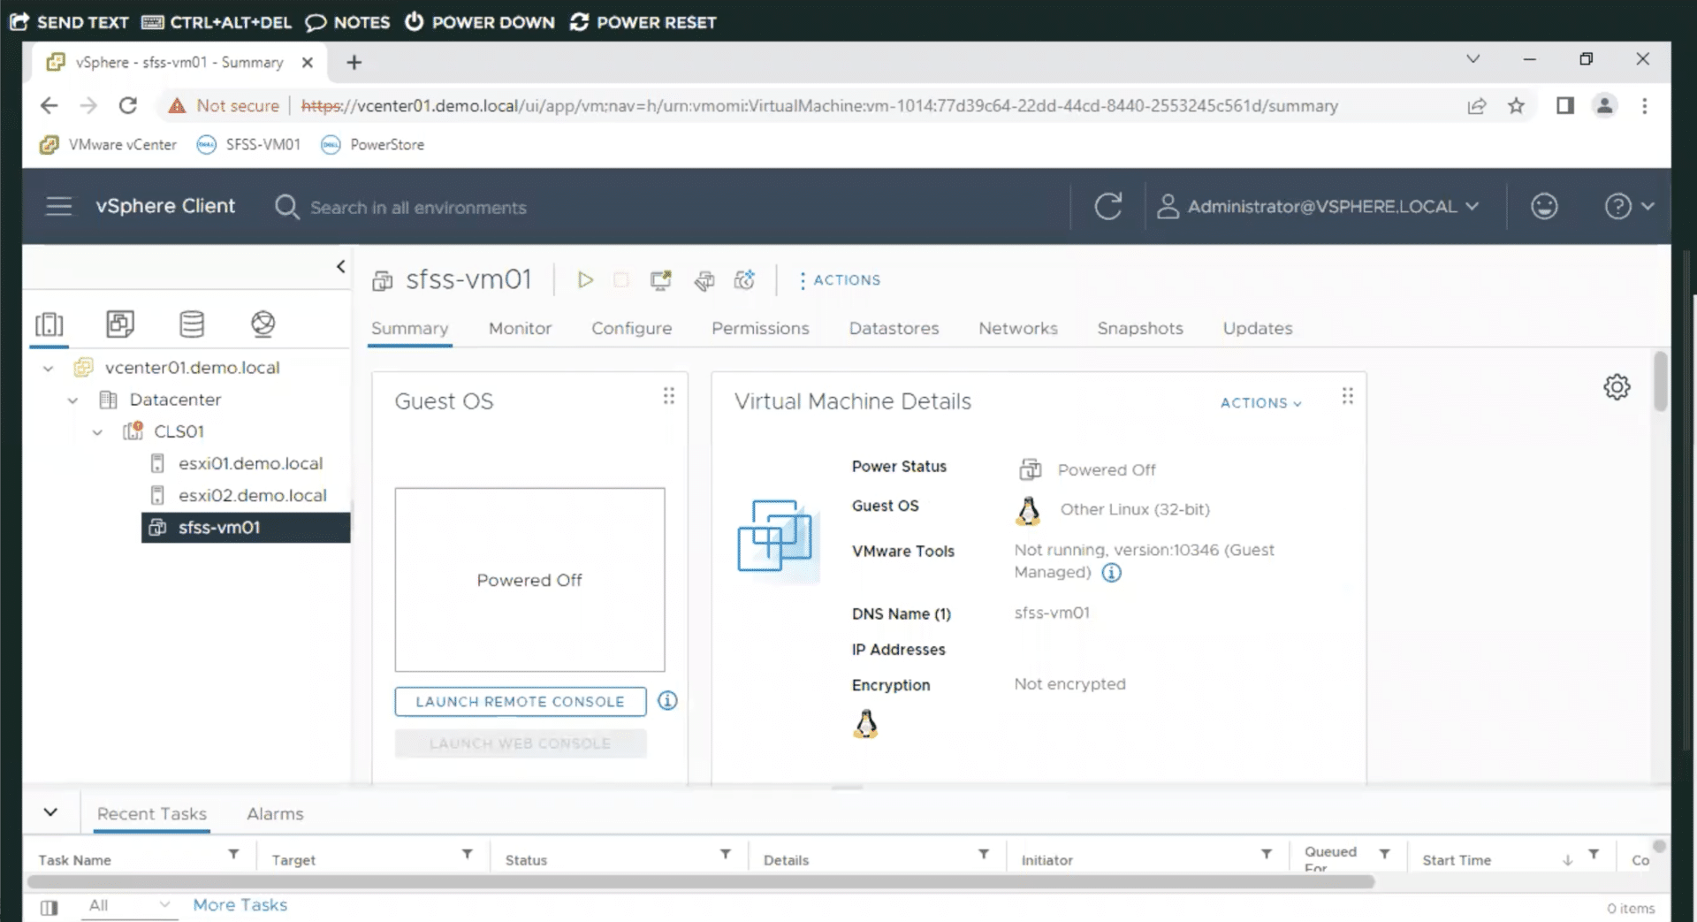Switch to VMs and Templates view
This screenshot has height=922, width=1697.
click(x=120, y=324)
